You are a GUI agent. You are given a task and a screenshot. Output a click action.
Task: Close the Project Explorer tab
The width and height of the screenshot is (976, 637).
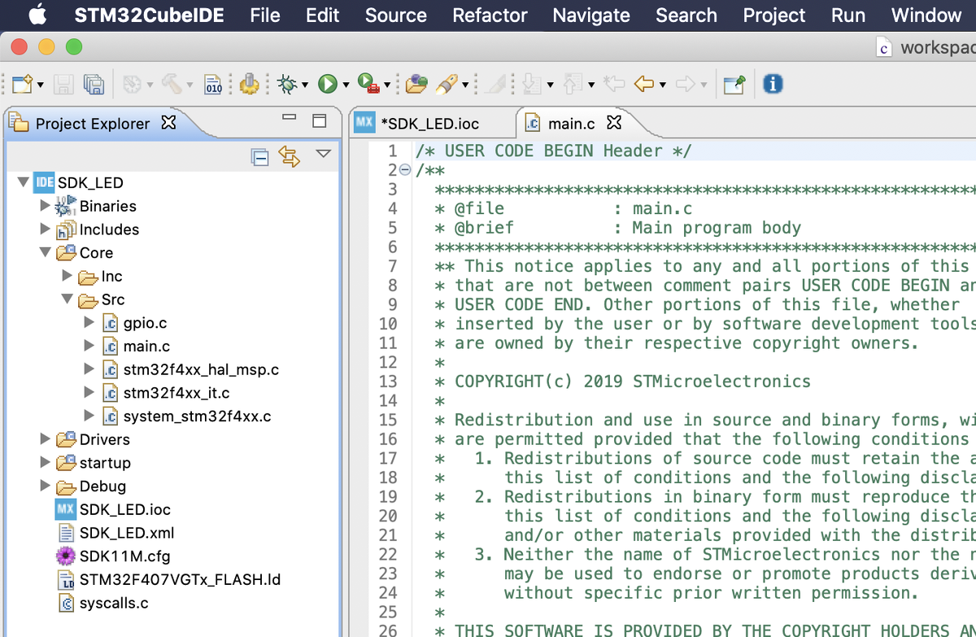coord(168,123)
